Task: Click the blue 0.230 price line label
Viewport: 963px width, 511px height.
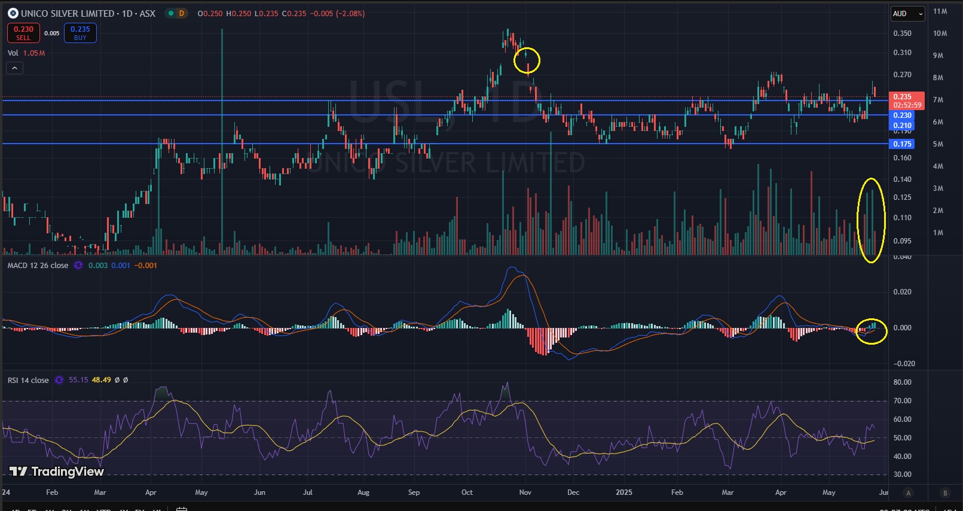Action: (x=902, y=115)
